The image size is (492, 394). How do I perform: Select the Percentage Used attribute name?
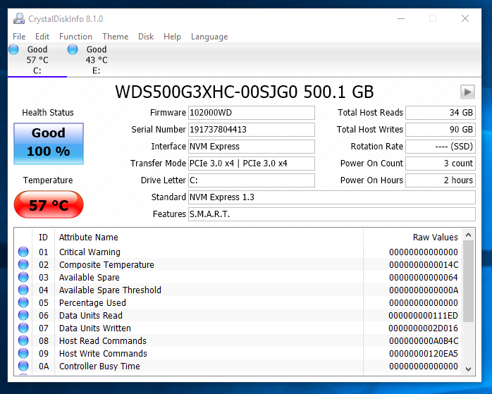pos(92,302)
